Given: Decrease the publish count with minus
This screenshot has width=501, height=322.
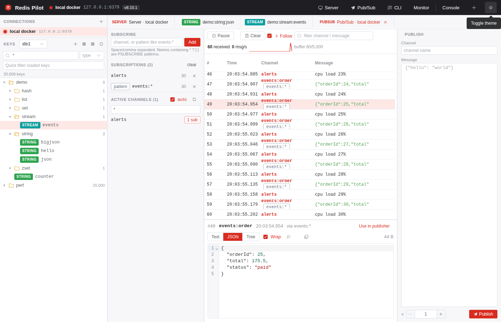Looking at the screenshot, I should (x=410, y=314).
